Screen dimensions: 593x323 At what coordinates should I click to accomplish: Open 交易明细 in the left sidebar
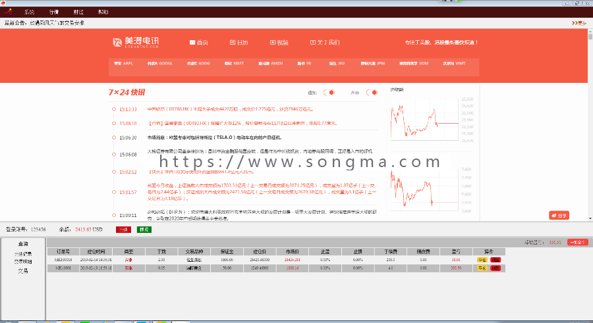click(22, 261)
